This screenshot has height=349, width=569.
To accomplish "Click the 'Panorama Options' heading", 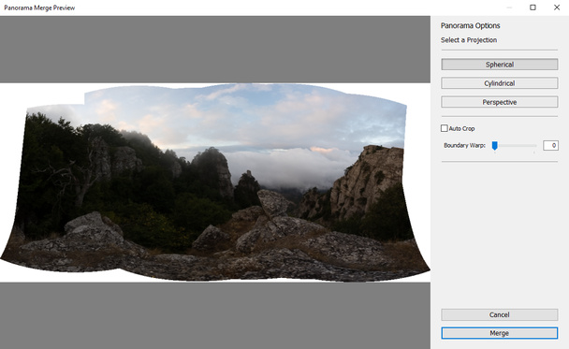I will point(471,26).
